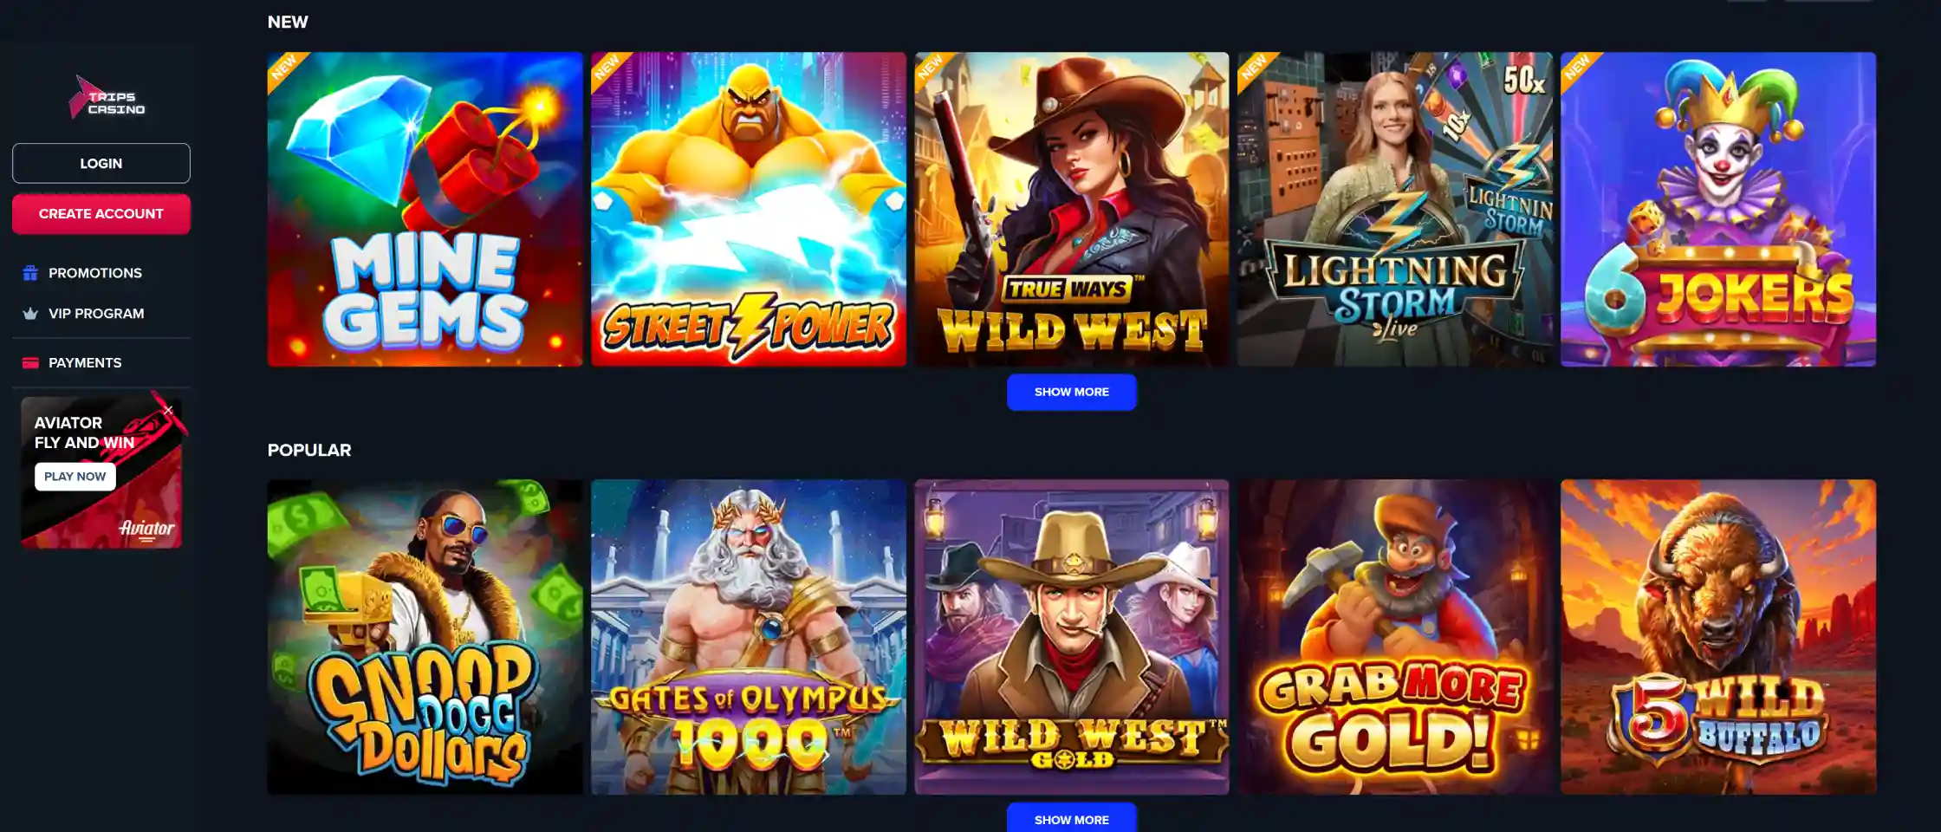Screen dimensions: 1941x832
Task: Open Lightning Storm Live game
Action: 1395,209
